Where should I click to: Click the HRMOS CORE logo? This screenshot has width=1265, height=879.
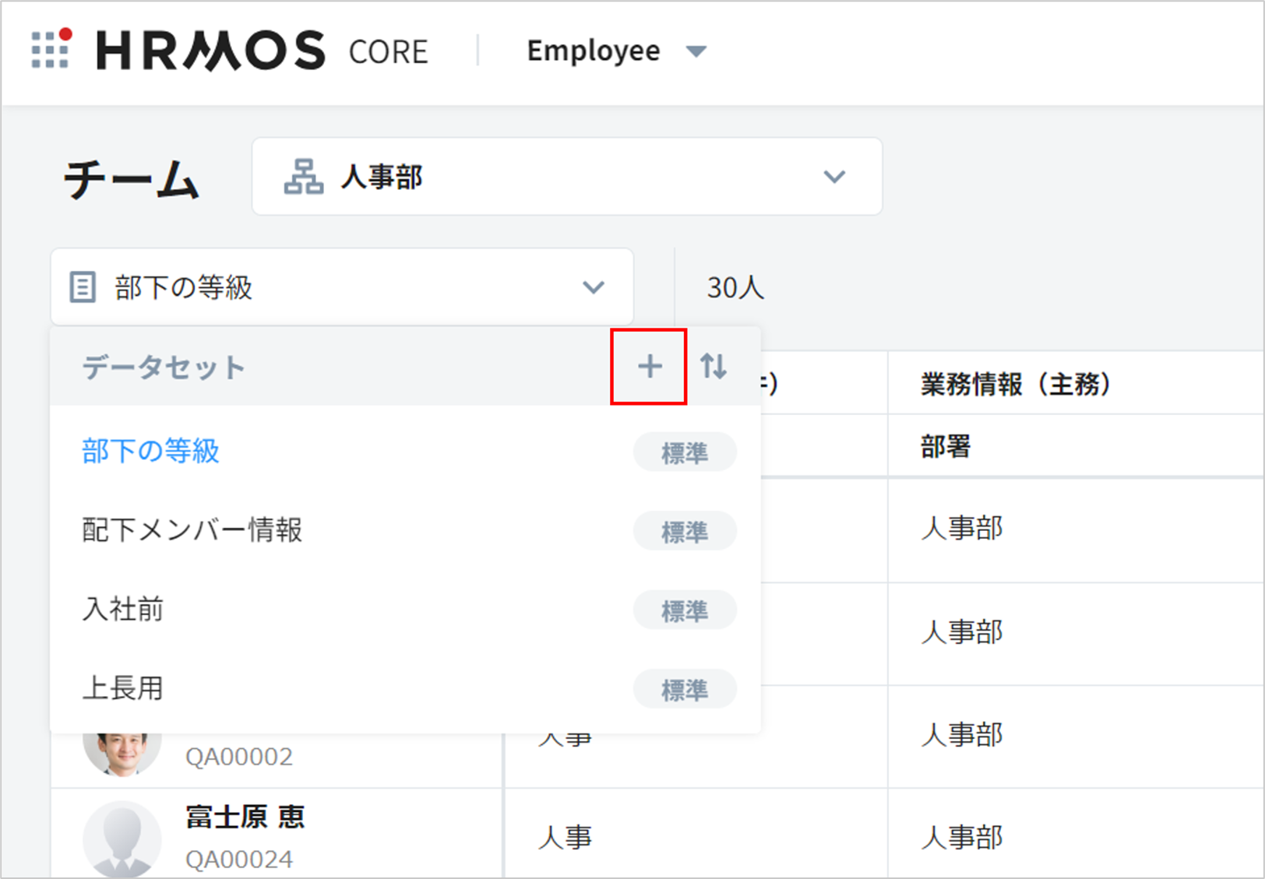tap(261, 51)
